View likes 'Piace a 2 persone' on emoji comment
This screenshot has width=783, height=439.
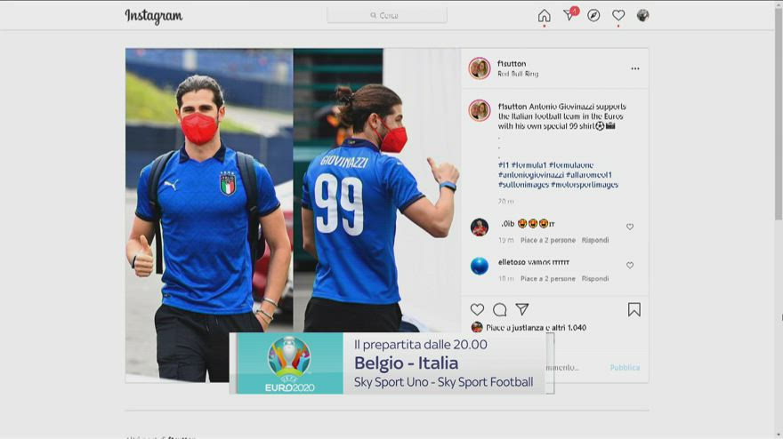pos(548,240)
